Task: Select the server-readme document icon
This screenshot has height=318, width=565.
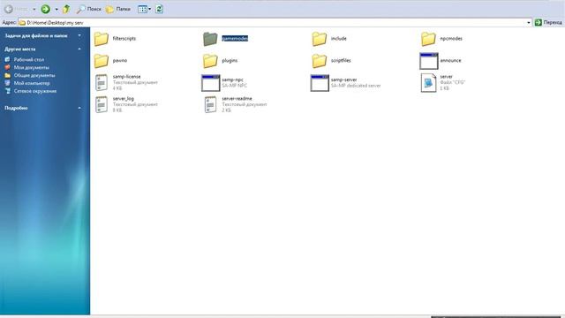Action: [210, 104]
